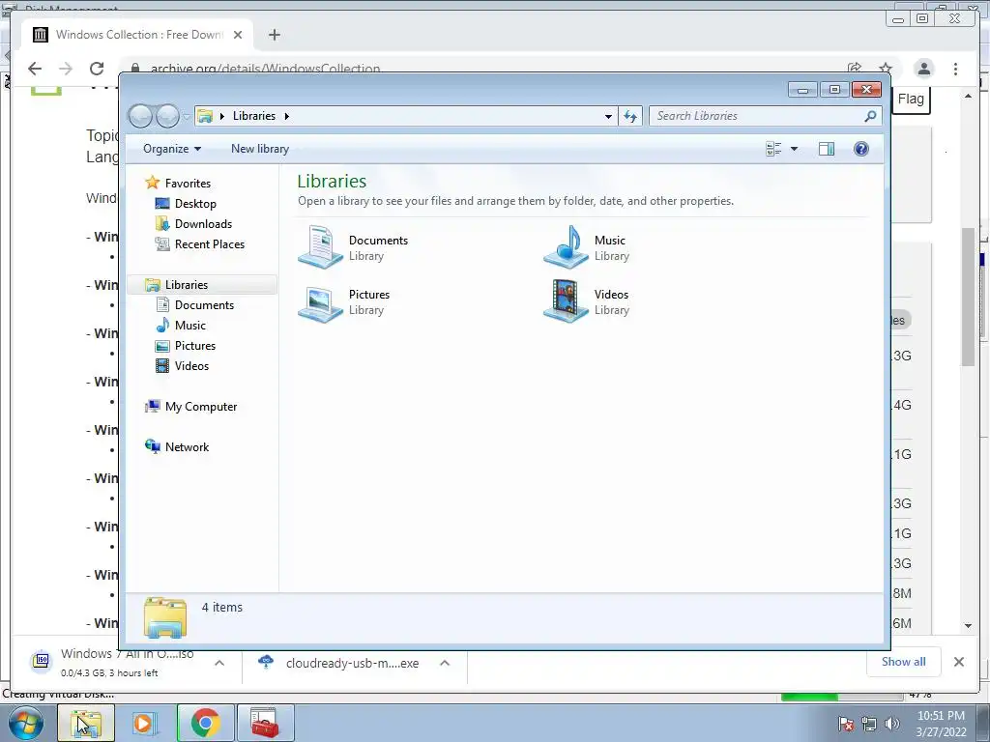Image resolution: width=990 pixels, height=742 pixels.
Task: Open Chrome three-dot menu
Action: pos(955,69)
